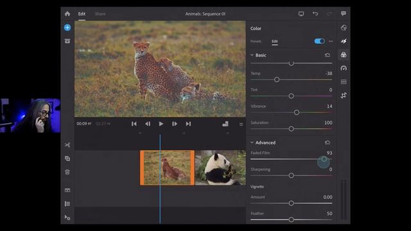Open the comments speech bubble icon
The width and height of the screenshot is (411, 231).
click(344, 13)
